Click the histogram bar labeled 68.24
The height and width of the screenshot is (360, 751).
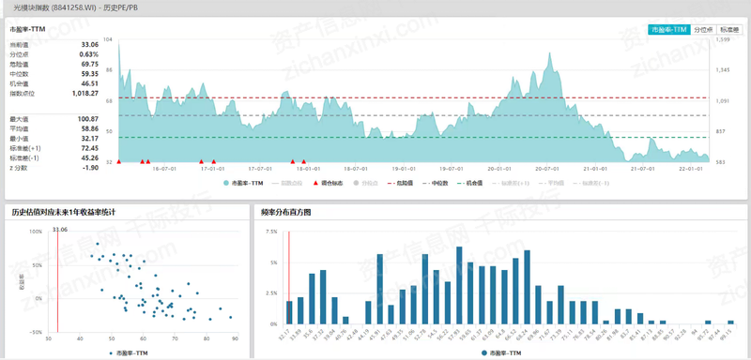click(x=527, y=287)
